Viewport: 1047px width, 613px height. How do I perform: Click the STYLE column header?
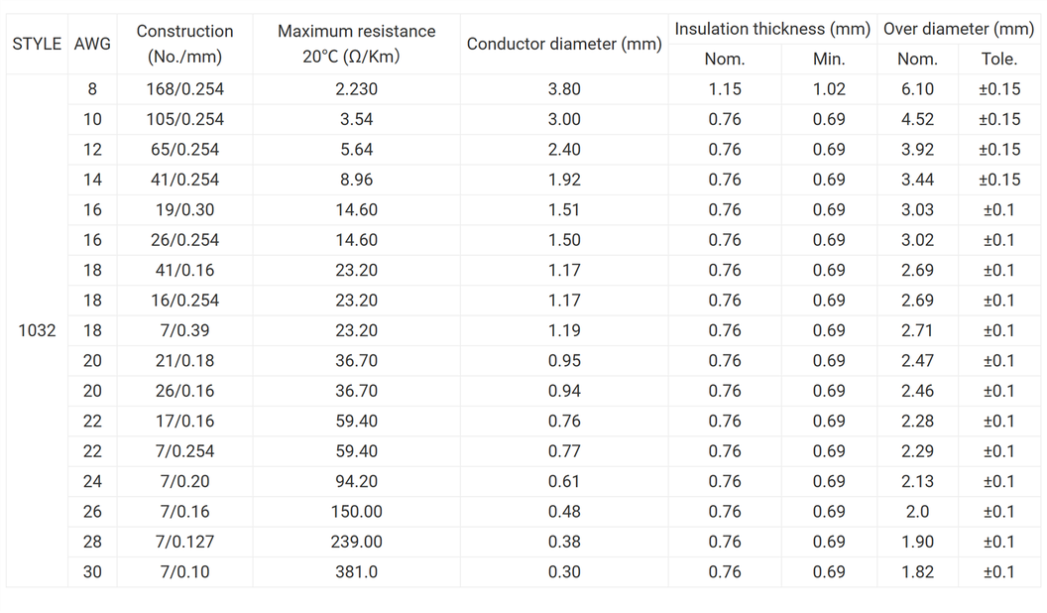[37, 45]
